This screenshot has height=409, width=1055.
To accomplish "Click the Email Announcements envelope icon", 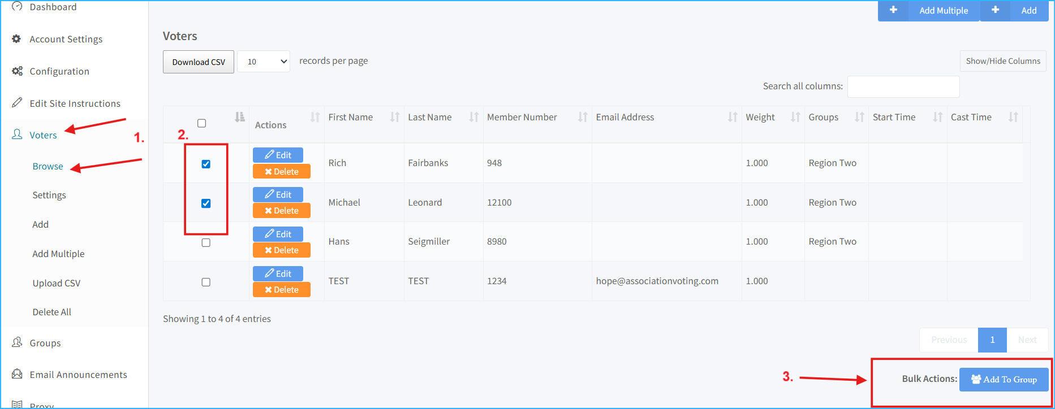I will pyautogui.click(x=17, y=374).
